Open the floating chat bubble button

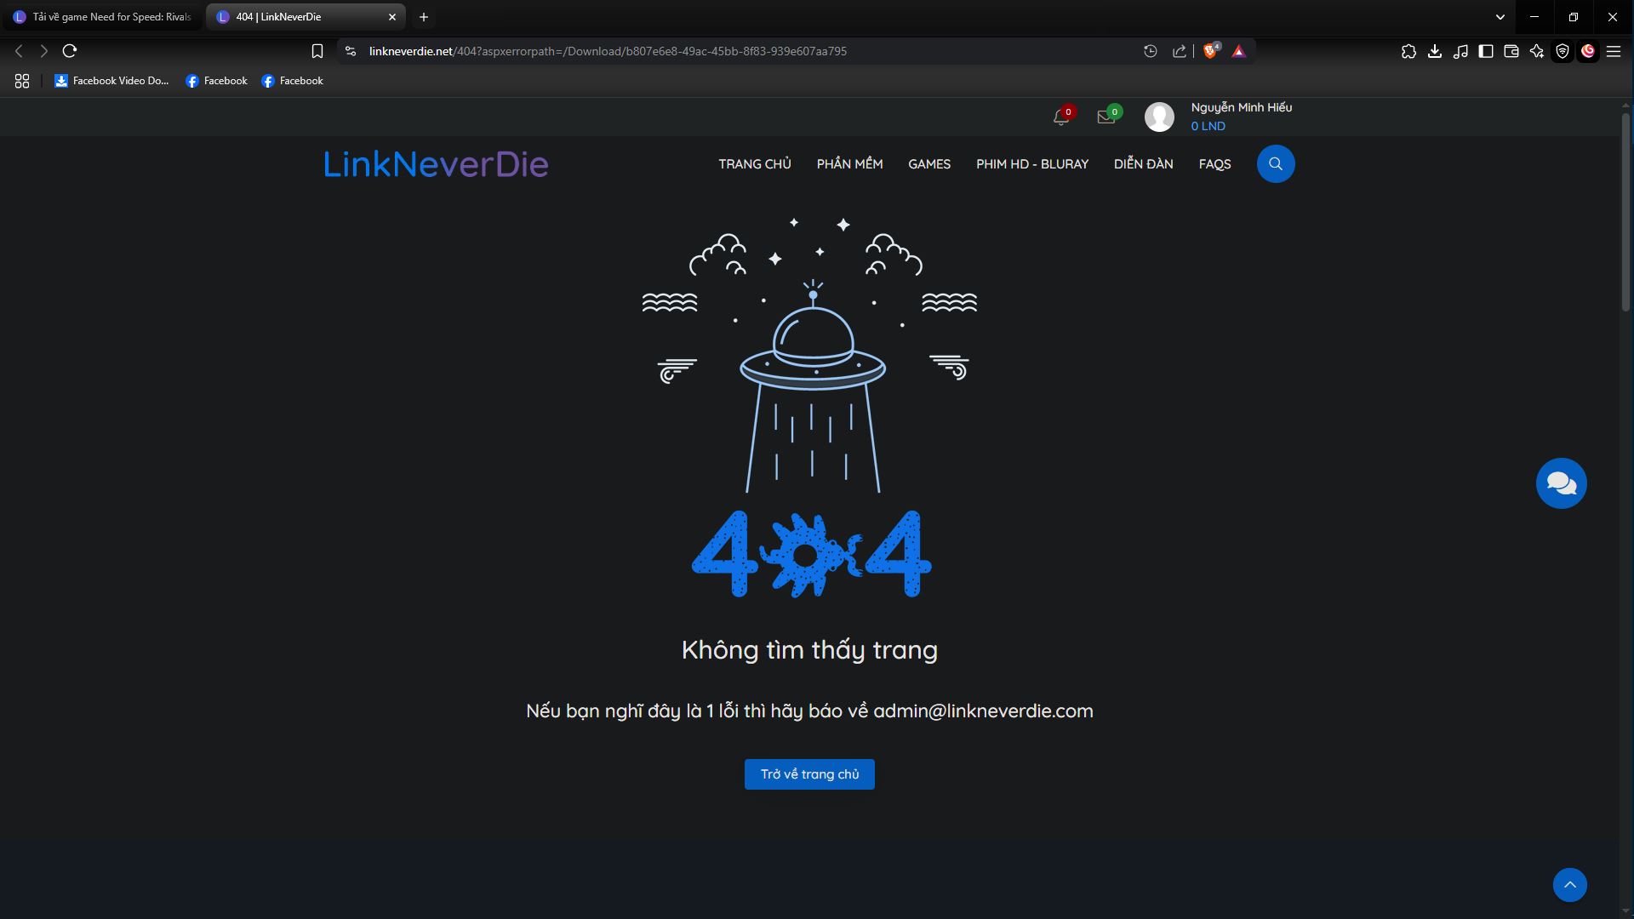pyautogui.click(x=1561, y=483)
